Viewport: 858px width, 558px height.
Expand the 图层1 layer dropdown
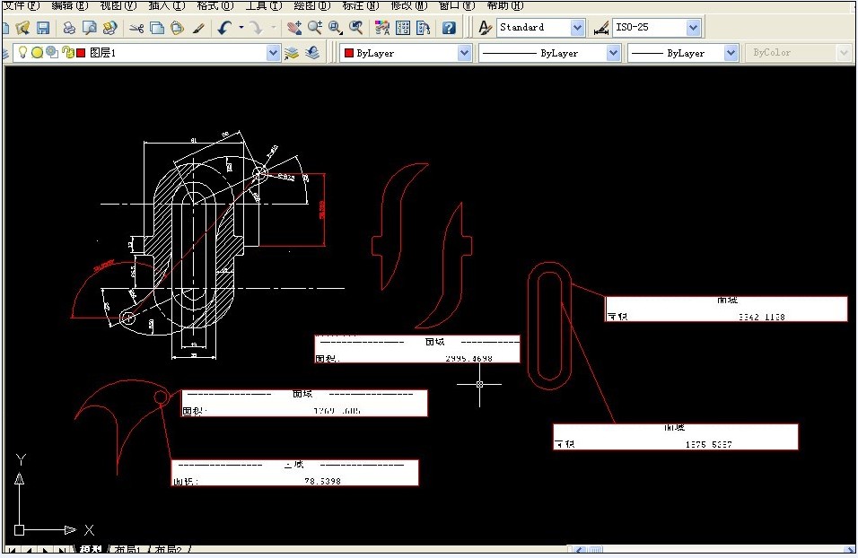[x=273, y=53]
